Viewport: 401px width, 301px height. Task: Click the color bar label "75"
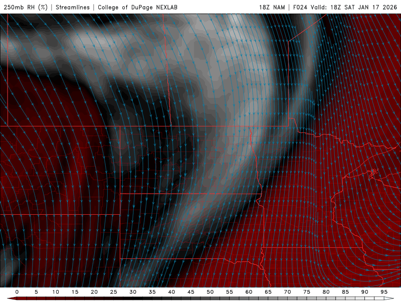pyautogui.click(x=307, y=292)
